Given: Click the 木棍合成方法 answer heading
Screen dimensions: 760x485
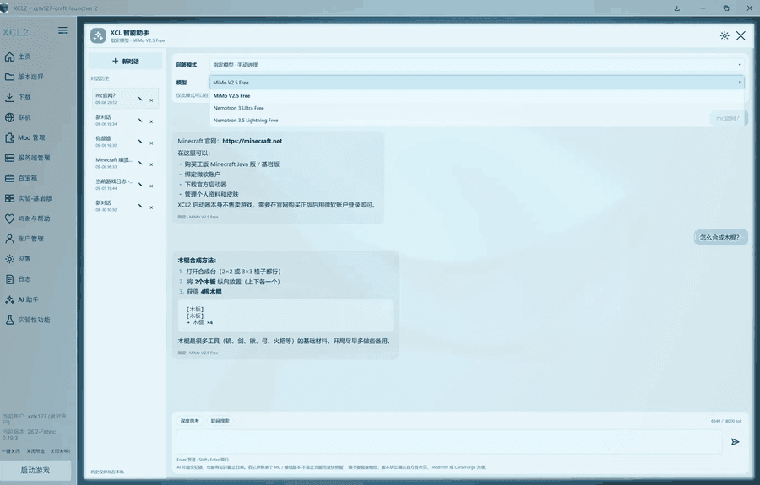Looking at the screenshot, I should (197, 261).
